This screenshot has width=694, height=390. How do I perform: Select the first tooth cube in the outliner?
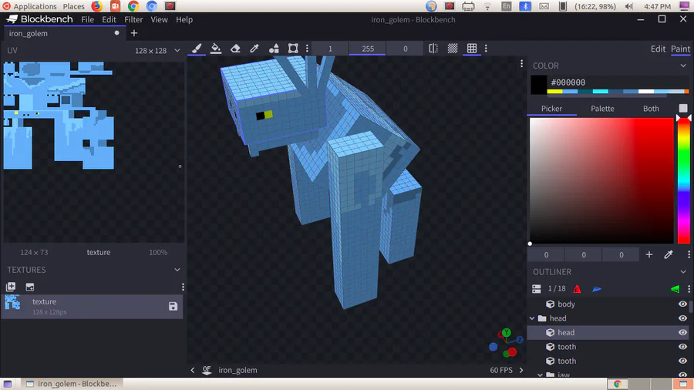tap(567, 347)
